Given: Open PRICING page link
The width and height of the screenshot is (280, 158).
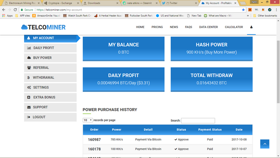Looking at the screenshot, I should point(157,27).
